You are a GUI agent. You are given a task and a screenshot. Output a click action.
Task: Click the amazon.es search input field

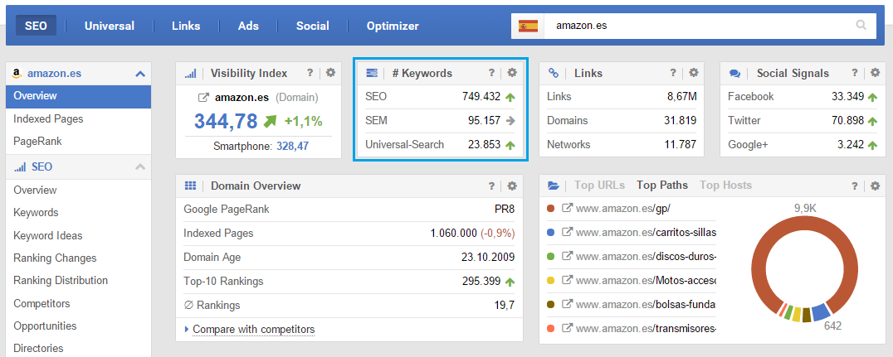[697, 26]
